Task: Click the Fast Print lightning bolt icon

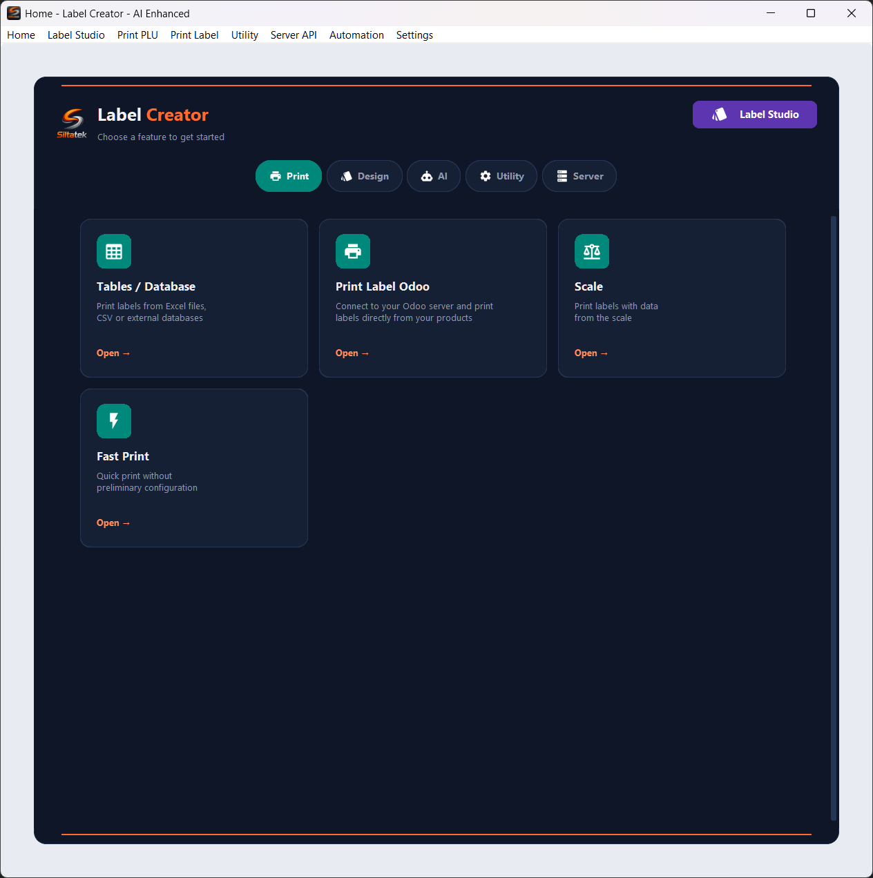Action: pos(114,421)
